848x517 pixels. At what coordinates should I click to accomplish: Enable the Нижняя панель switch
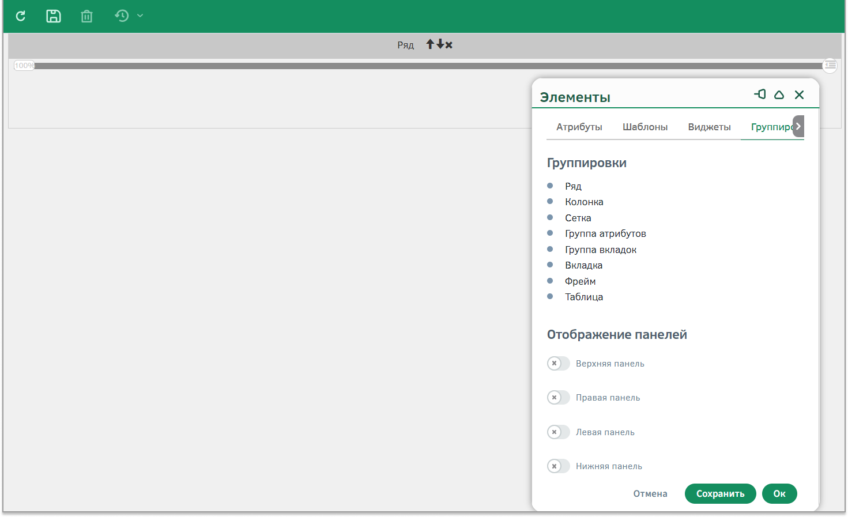(558, 466)
